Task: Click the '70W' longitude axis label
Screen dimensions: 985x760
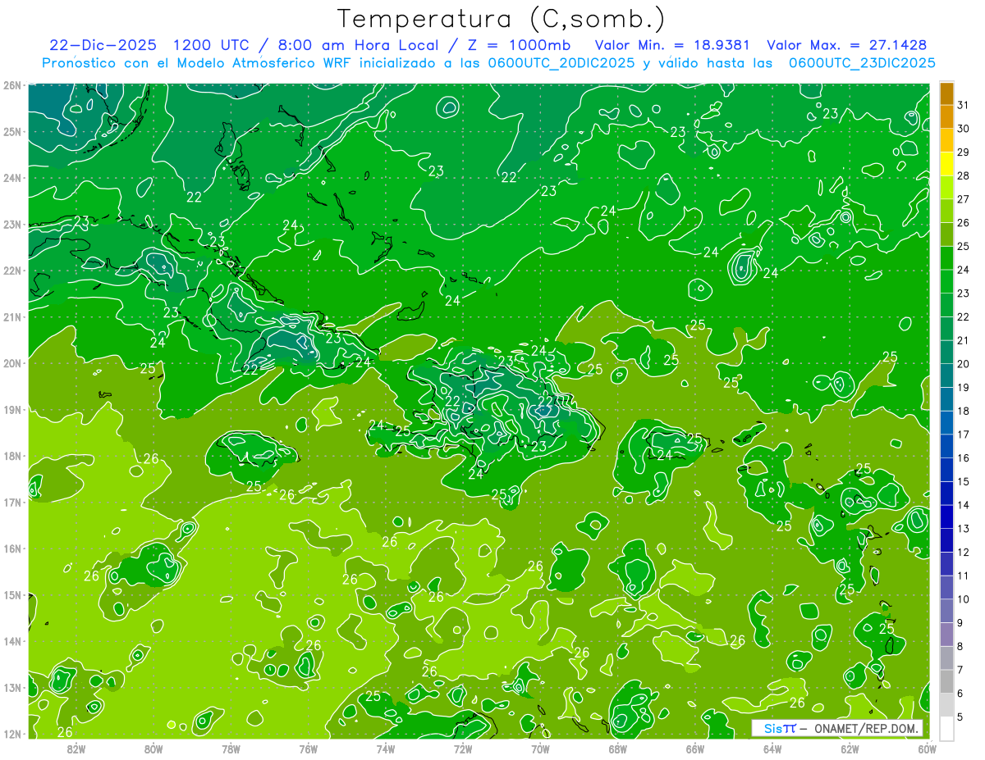Action: (540, 749)
